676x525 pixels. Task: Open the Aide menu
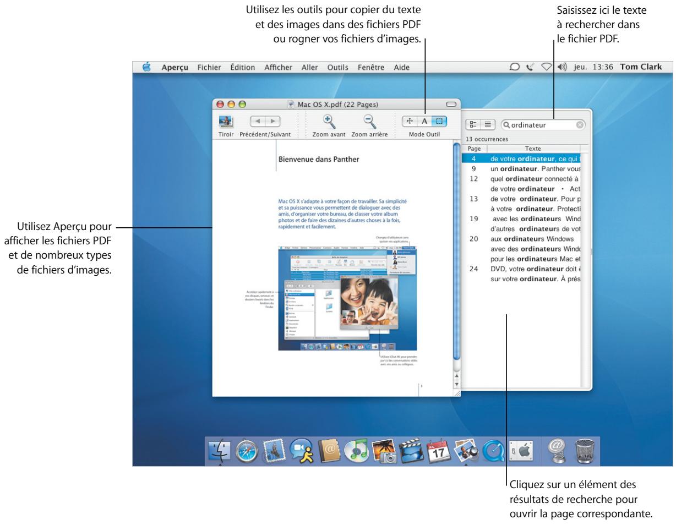pyautogui.click(x=401, y=67)
